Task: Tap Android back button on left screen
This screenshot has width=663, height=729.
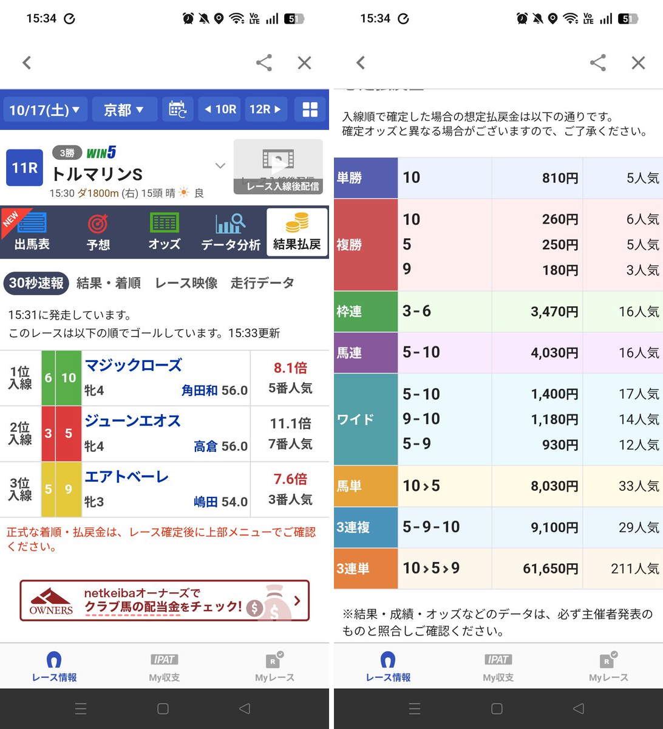Action: pyautogui.click(x=245, y=708)
